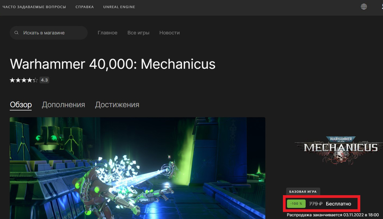Screen dimensions: 383x219
Task: Click the 4.3 rating score badge
Action: 44,80
